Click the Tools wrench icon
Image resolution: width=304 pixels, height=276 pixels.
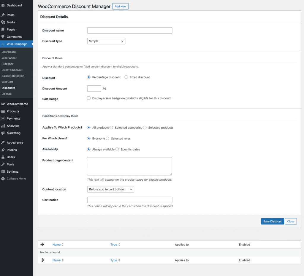pos(3,164)
